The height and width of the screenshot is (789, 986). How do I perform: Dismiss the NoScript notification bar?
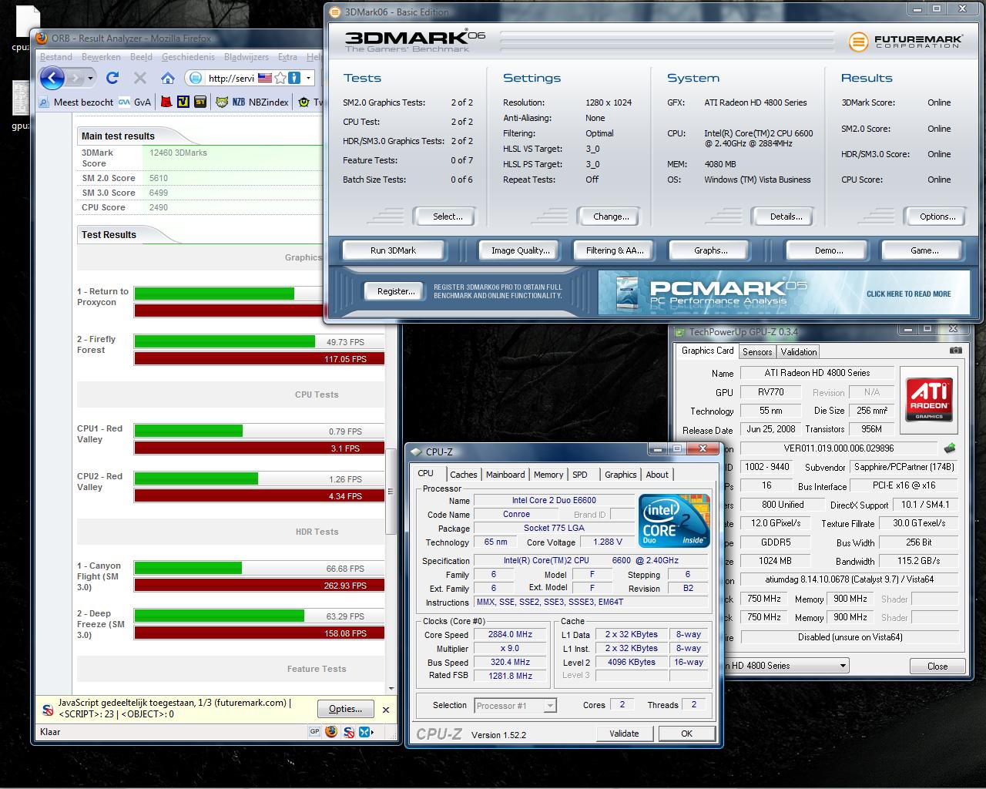point(386,710)
